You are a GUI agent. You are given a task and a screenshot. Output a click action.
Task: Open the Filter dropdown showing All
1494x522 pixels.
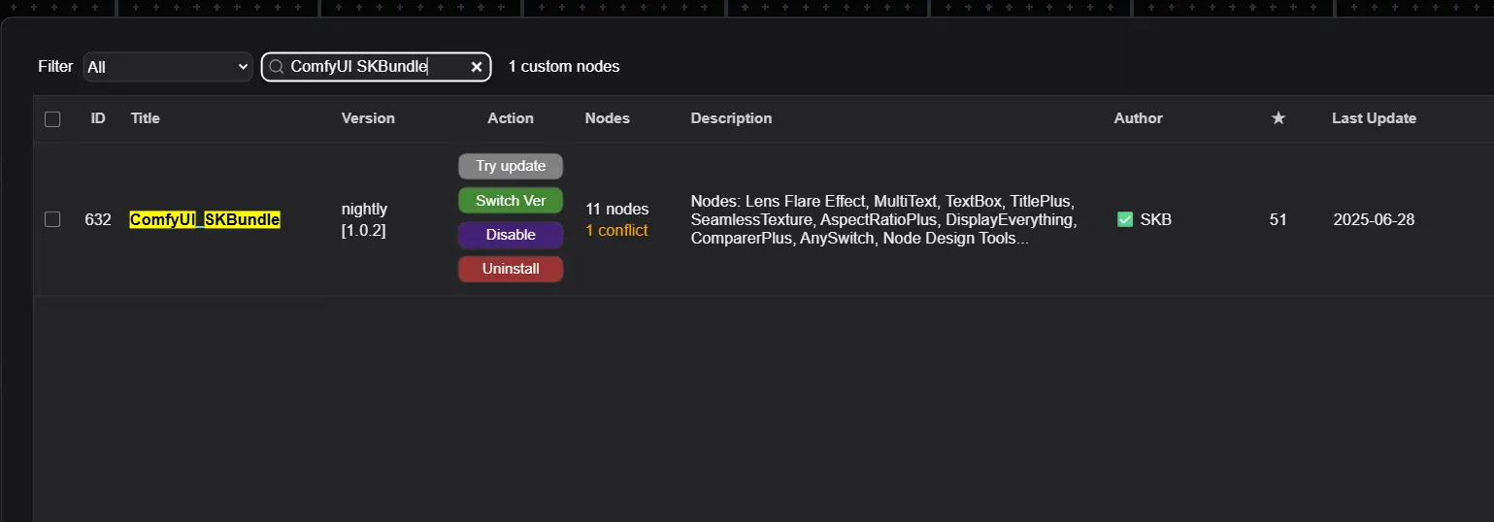pos(167,67)
